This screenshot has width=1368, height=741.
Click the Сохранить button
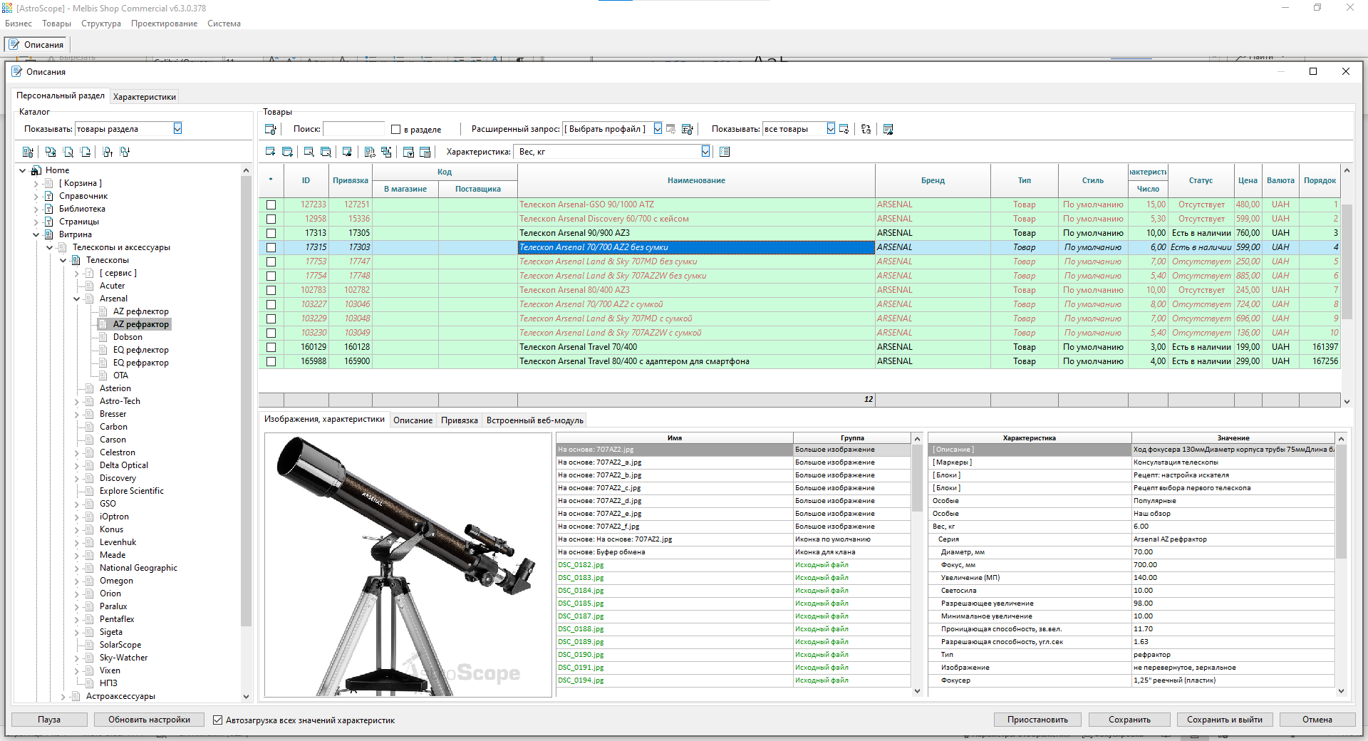(x=1129, y=720)
